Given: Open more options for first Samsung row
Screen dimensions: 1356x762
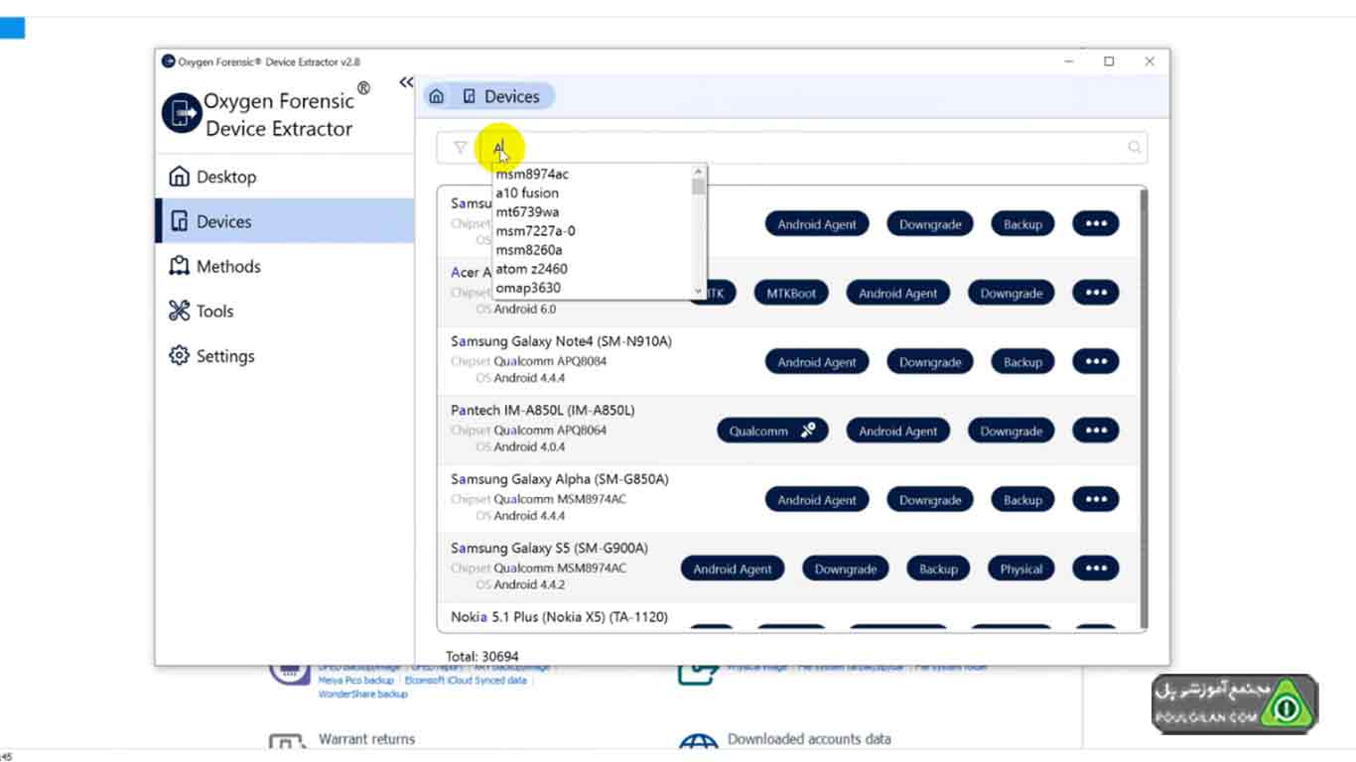Looking at the screenshot, I should tap(1096, 223).
